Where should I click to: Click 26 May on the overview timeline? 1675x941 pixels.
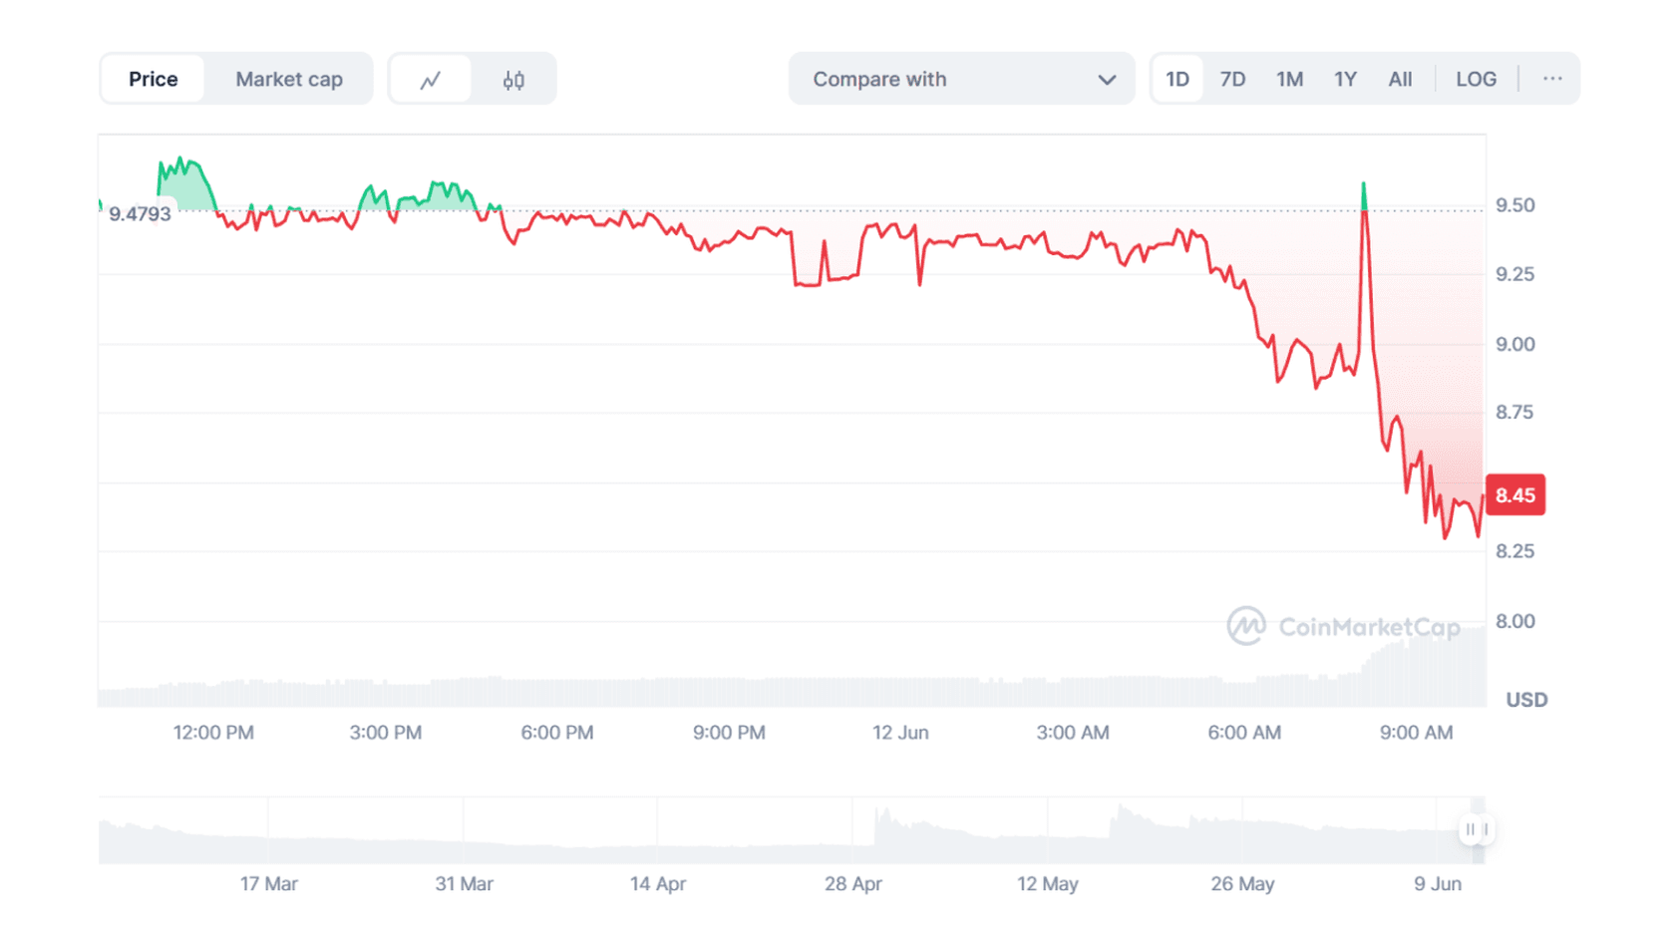click(x=1243, y=884)
